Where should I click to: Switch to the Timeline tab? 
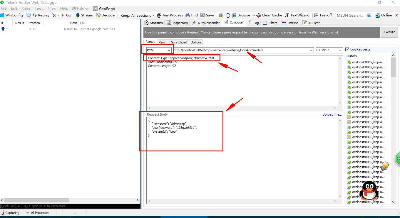coord(290,23)
